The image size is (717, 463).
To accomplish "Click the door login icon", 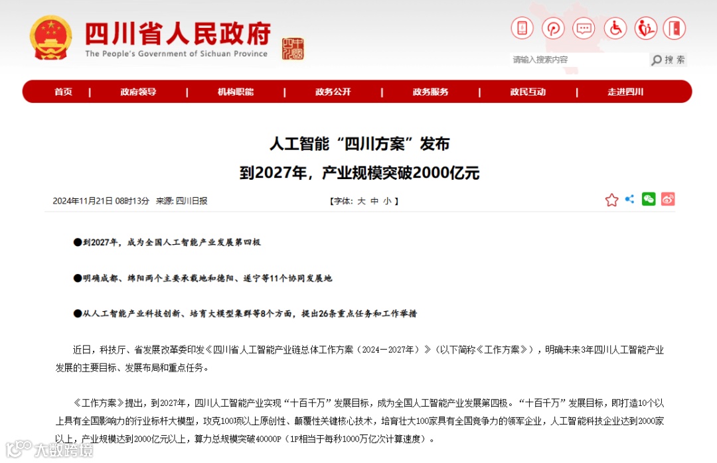I will coord(675,29).
